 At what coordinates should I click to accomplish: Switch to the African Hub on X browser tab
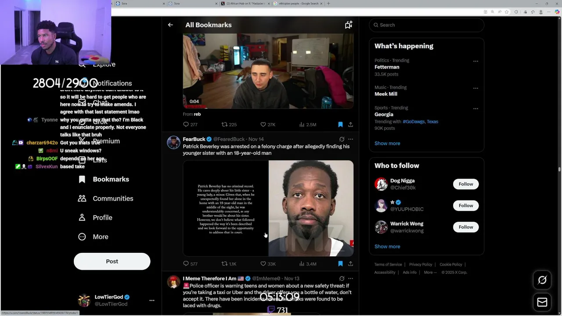245,4
